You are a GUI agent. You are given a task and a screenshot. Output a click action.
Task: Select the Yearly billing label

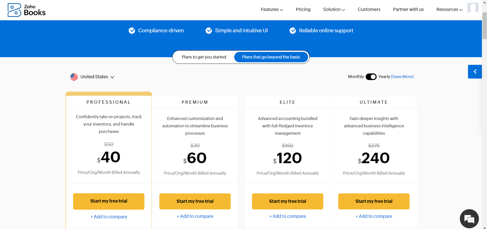384,77
